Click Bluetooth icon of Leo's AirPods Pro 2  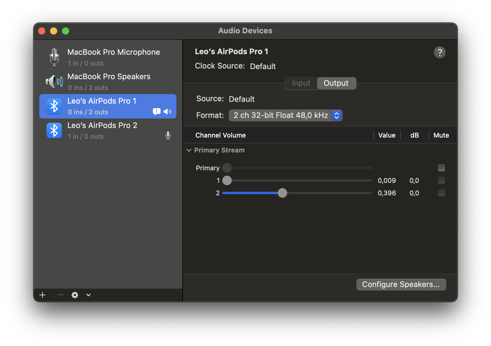pos(54,131)
